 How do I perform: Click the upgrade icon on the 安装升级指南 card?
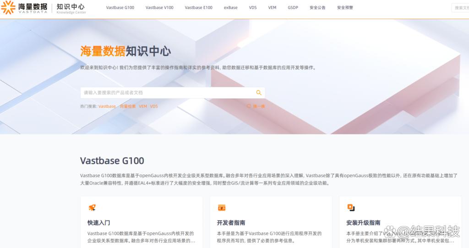pyautogui.click(x=351, y=208)
